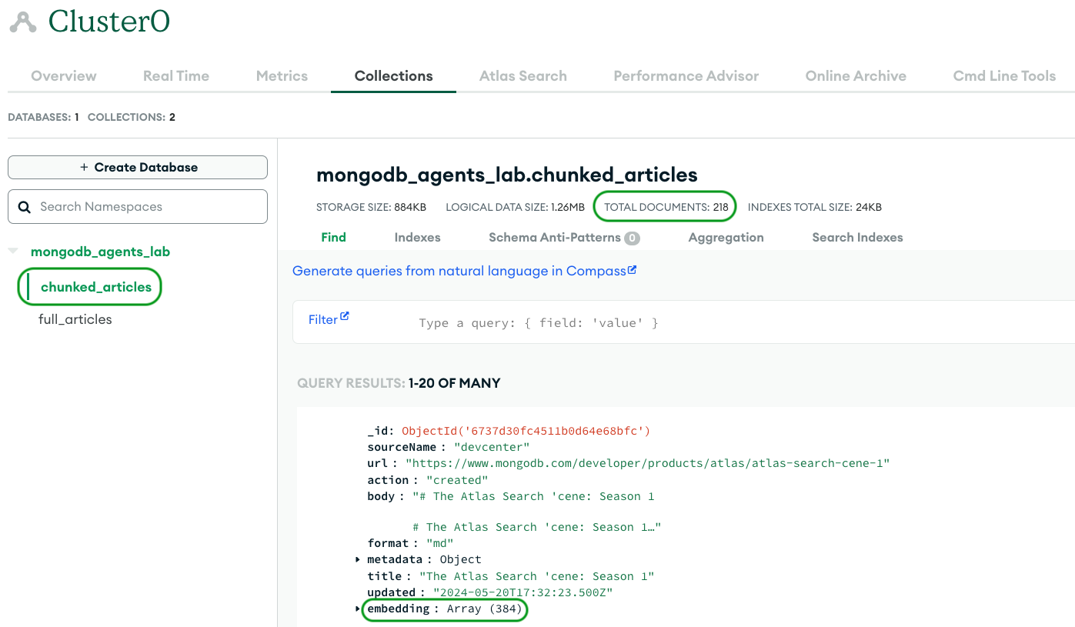Open the Indexes sub-tab
The height and width of the screenshot is (627, 1075).
point(417,237)
